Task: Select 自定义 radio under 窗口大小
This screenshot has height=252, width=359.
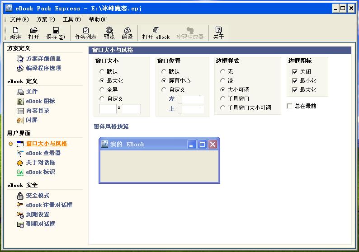Action: pos(102,98)
